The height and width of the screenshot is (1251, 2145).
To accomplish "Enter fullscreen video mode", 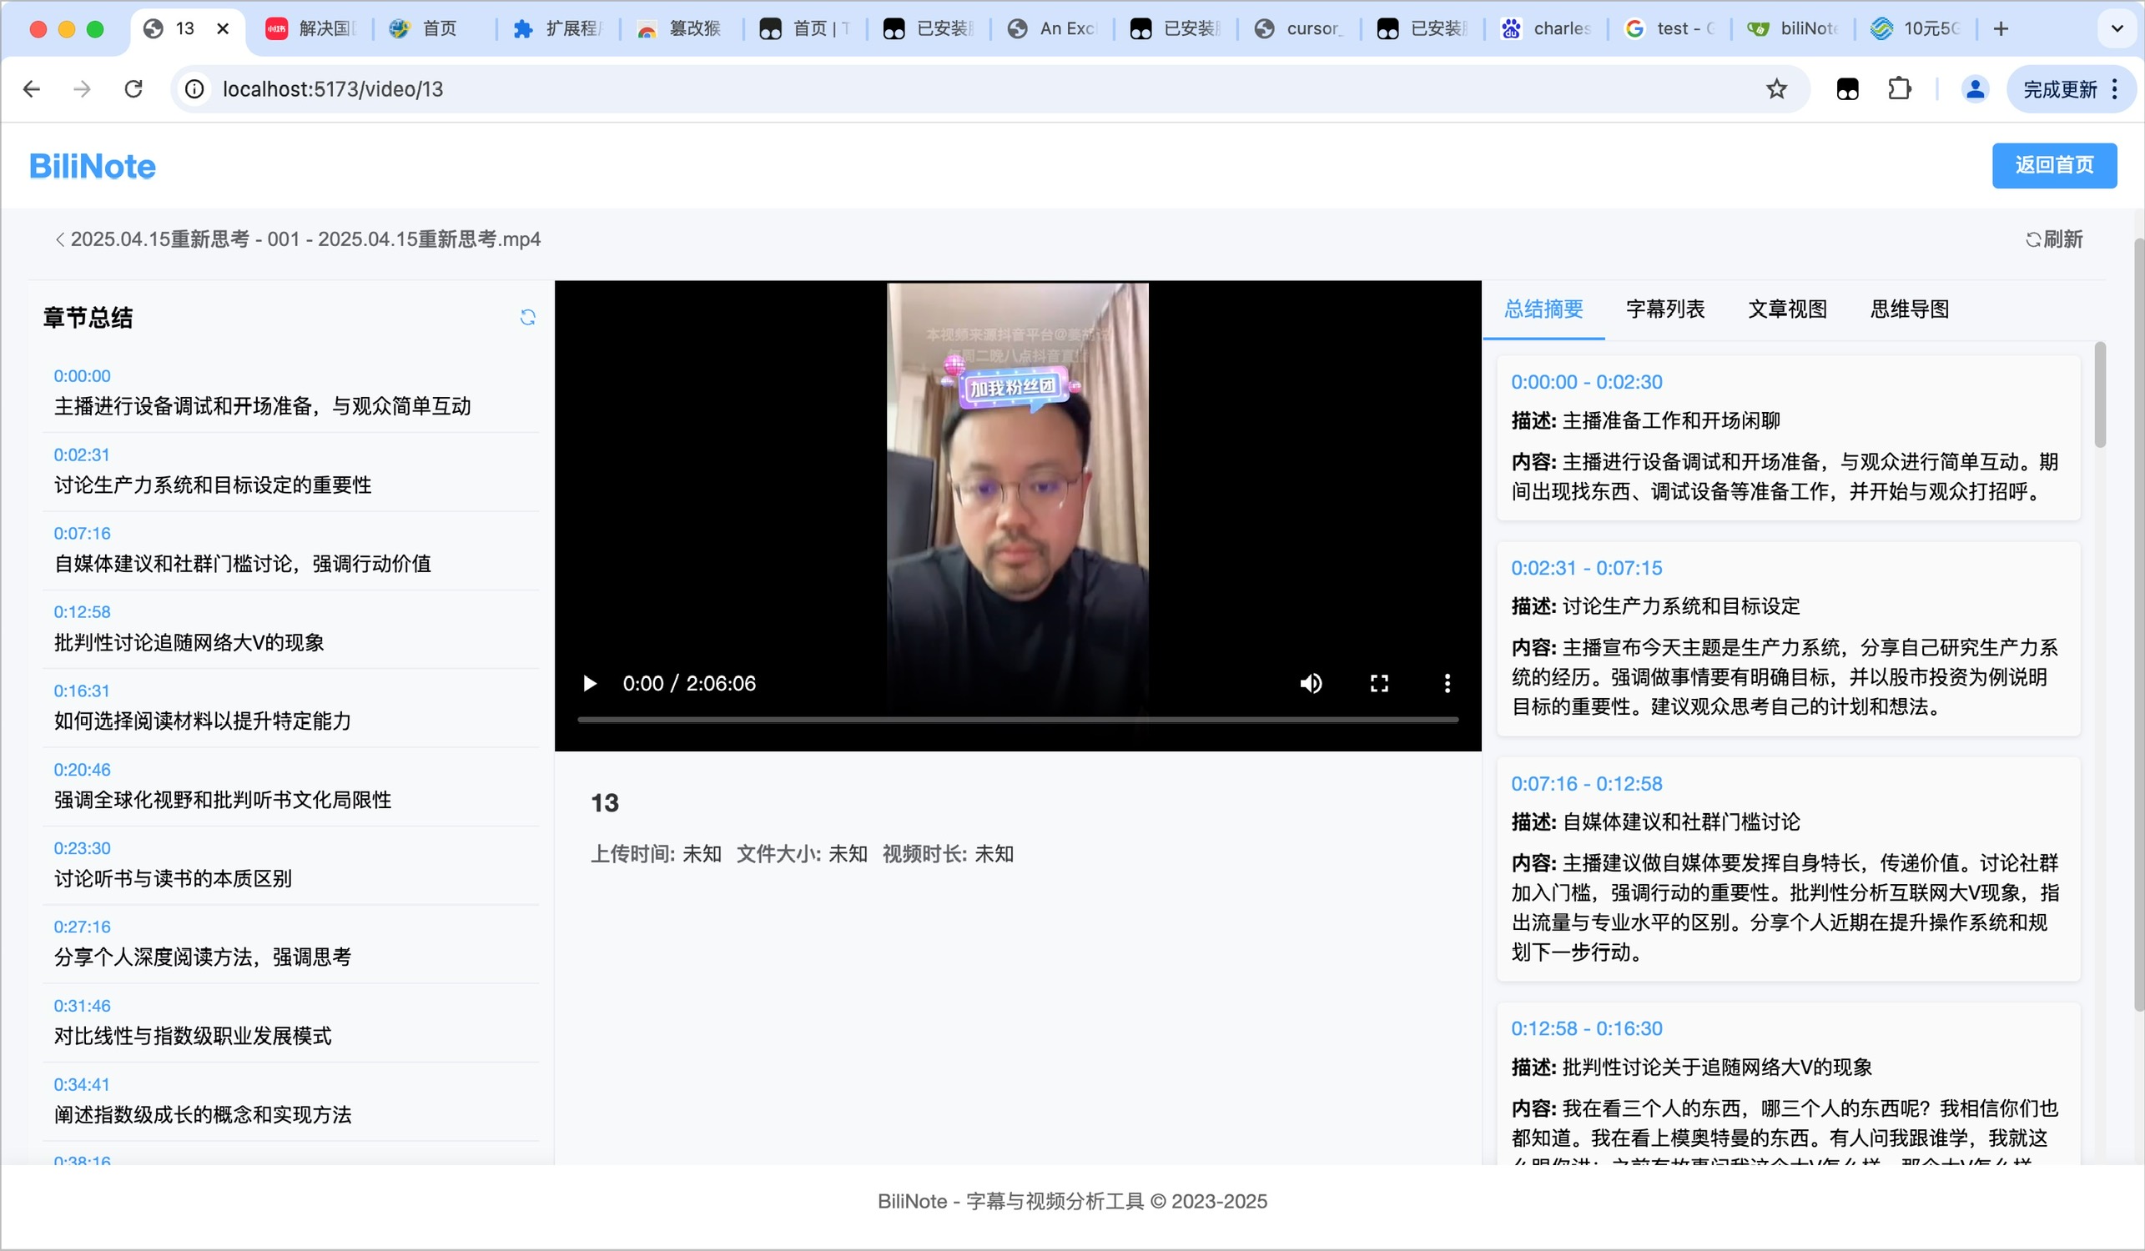I will (1379, 683).
